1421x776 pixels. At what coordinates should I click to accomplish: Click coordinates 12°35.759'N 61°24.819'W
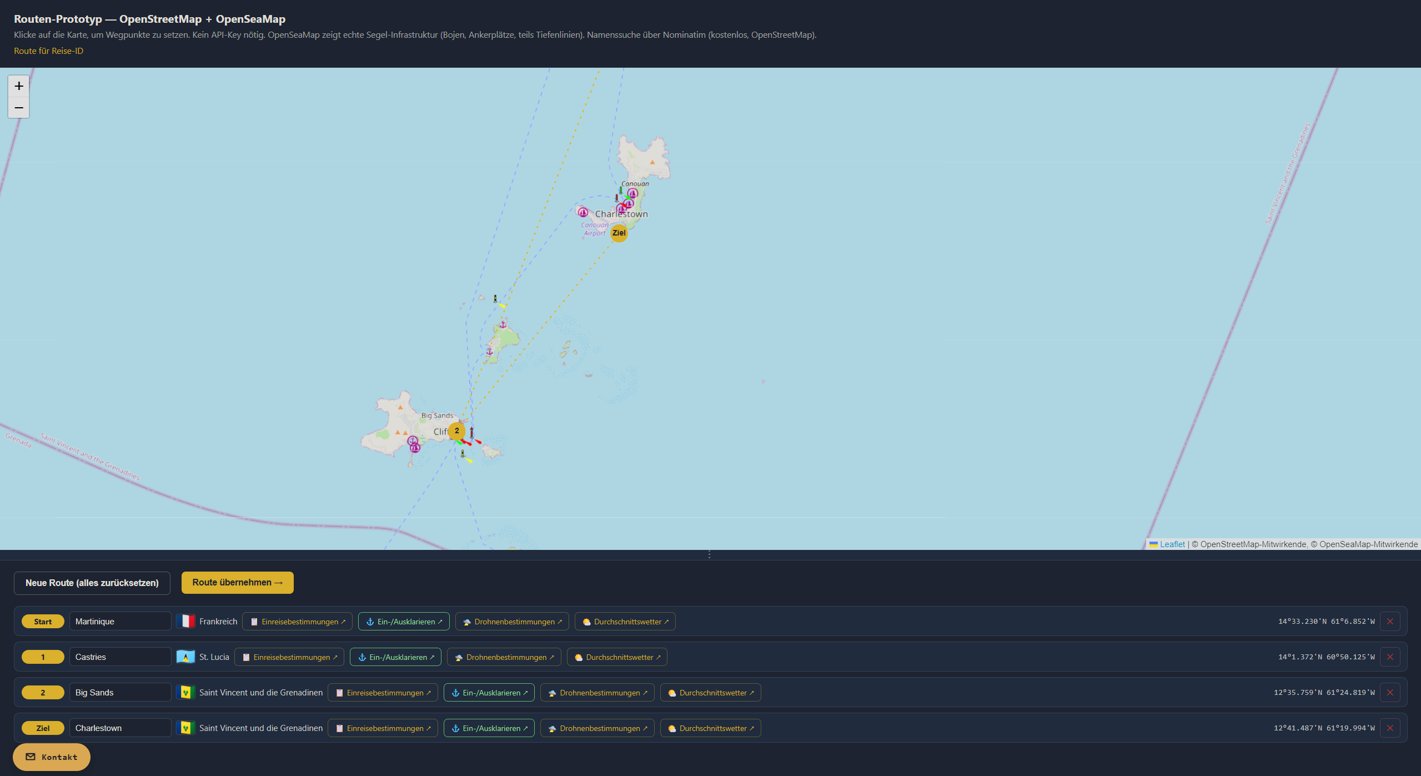pos(1324,692)
